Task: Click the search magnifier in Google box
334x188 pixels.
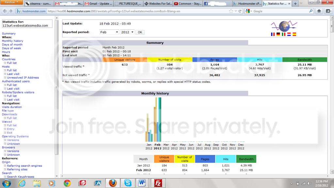Action: coord(311,11)
